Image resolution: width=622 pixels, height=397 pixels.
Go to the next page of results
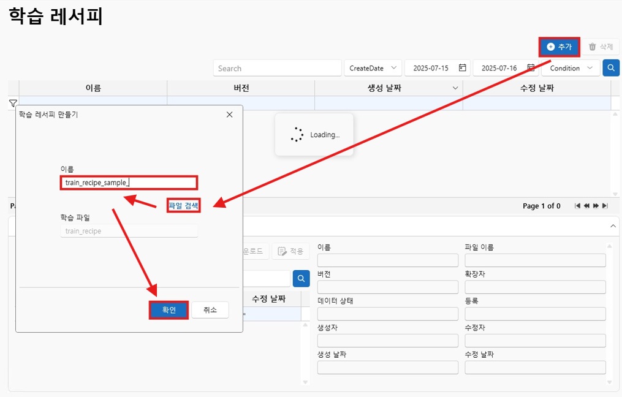pos(596,206)
